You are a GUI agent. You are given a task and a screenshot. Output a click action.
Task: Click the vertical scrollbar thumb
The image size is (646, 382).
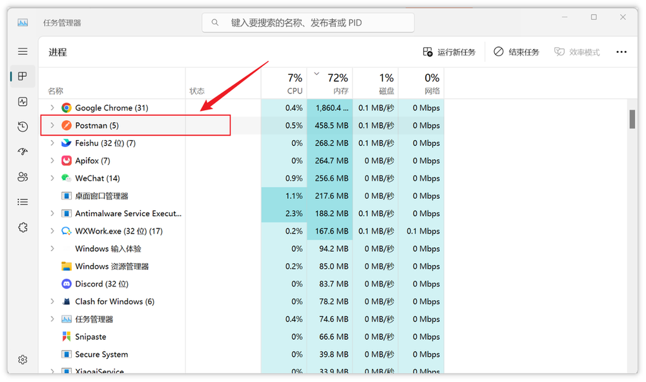click(x=632, y=119)
